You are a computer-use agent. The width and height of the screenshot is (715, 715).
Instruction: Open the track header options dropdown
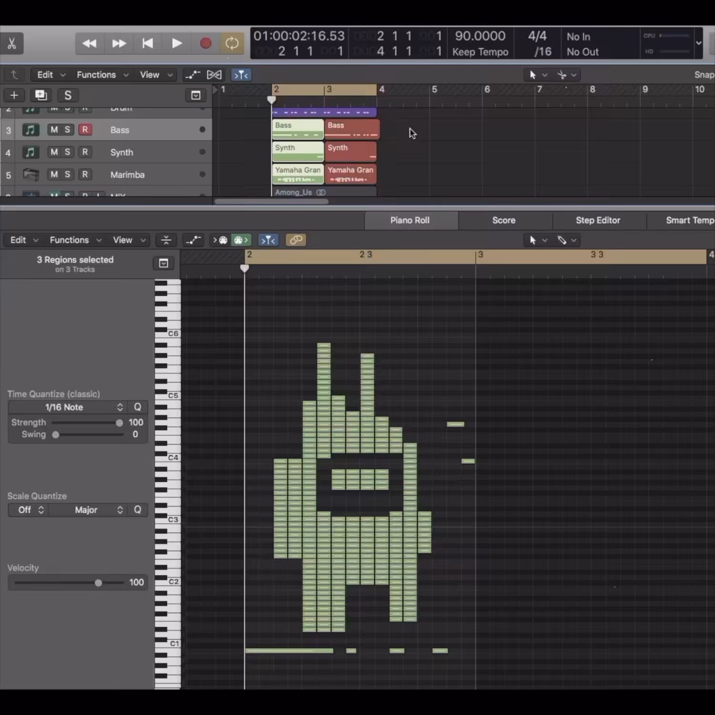coord(195,95)
